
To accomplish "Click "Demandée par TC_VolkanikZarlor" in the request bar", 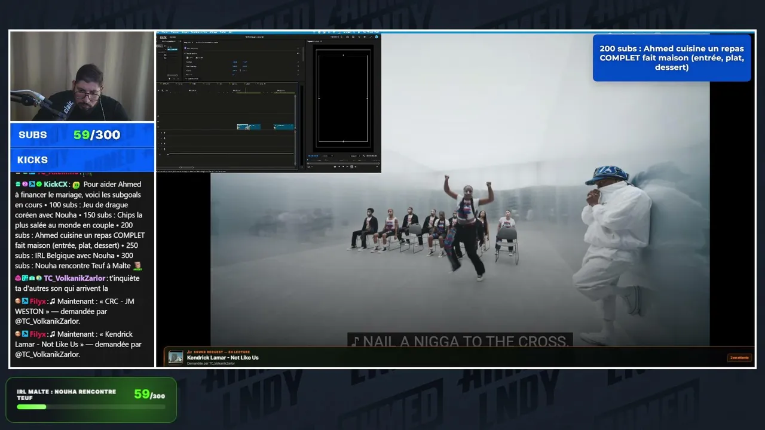I will [211, 363].
